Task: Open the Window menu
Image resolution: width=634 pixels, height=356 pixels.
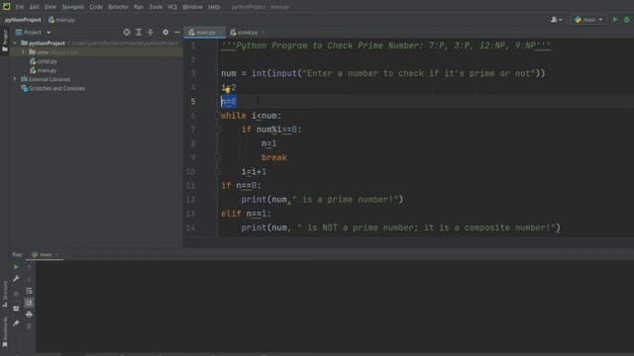Action: point(192,7)
